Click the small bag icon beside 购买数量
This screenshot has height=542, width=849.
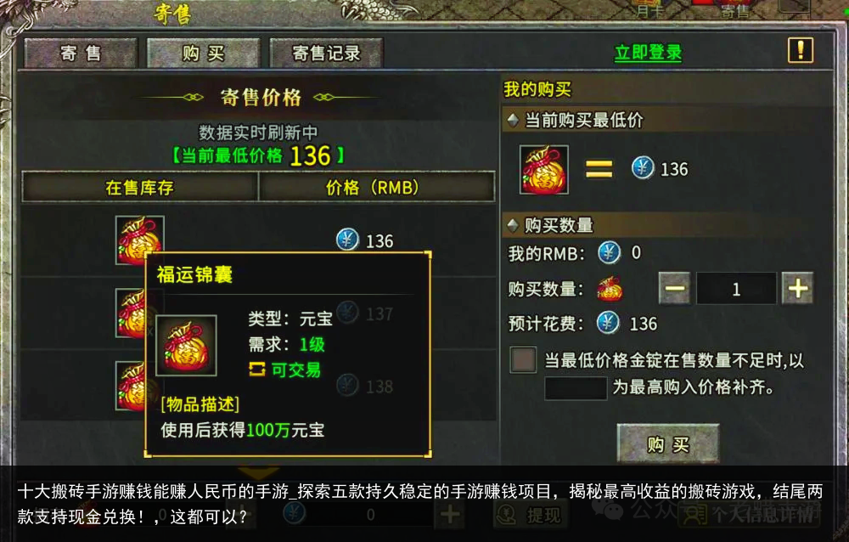tap(610, 288)
